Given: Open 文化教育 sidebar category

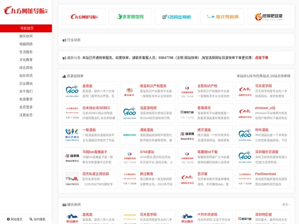Looking at the screenshot, I should (26, 60).
